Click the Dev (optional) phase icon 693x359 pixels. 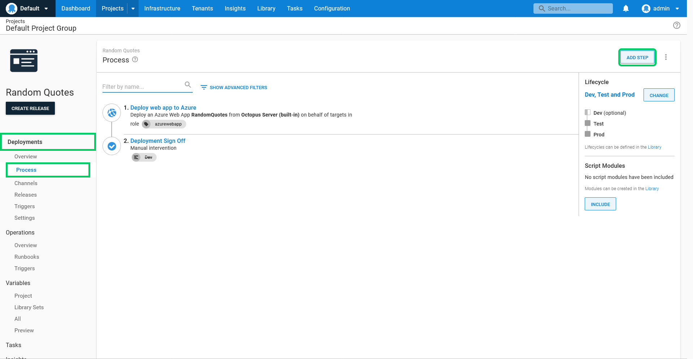pos(588,113)
